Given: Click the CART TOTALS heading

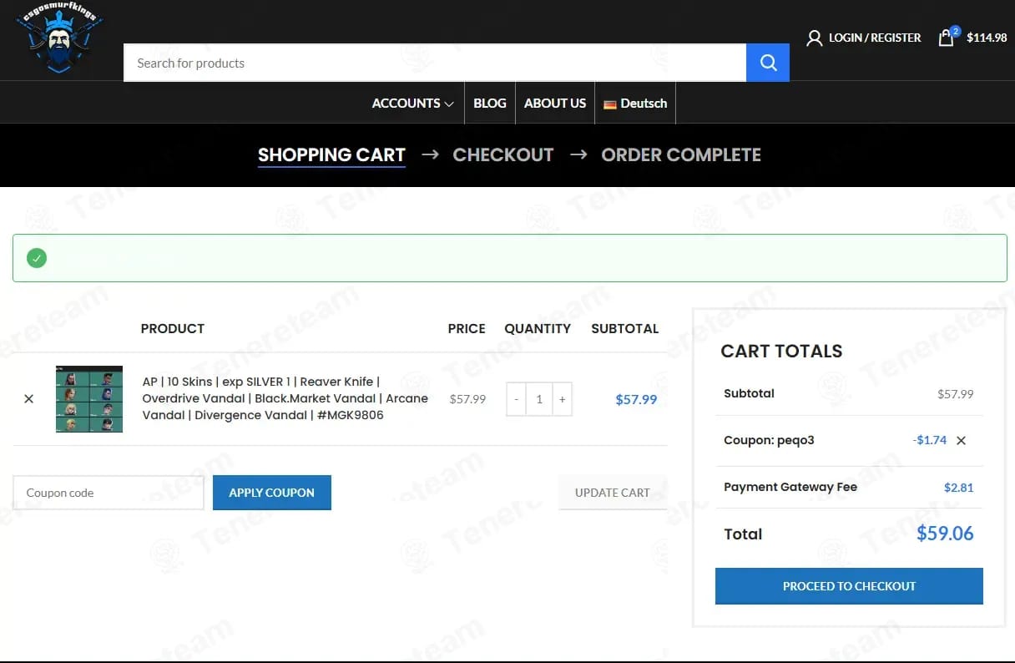Looking at the screenshot, I should (781, 352).
